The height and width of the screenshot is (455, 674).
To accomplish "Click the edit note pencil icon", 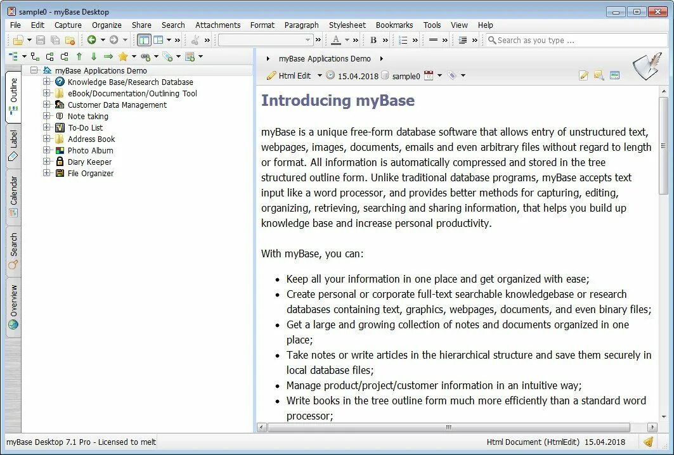I will [x=583, y=75].
